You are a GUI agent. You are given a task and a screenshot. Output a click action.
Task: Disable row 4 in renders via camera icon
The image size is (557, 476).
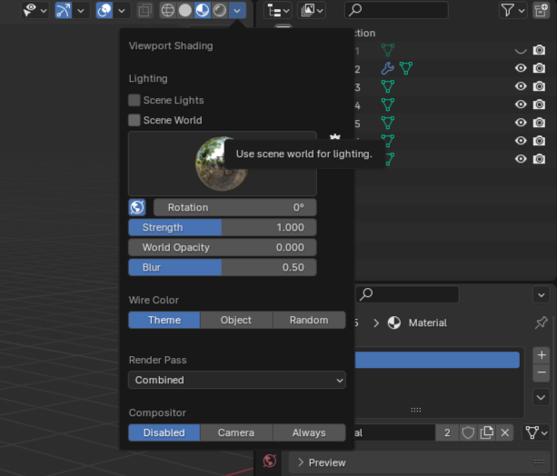539,104
